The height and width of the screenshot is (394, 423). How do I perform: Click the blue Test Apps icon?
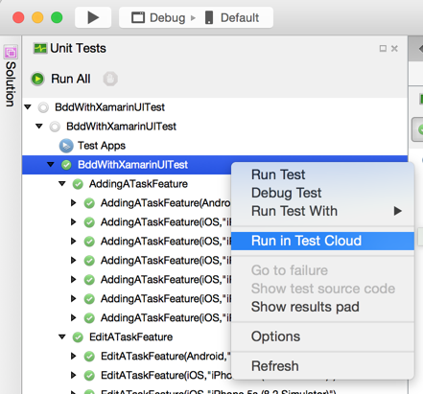(x=66, y=146)
